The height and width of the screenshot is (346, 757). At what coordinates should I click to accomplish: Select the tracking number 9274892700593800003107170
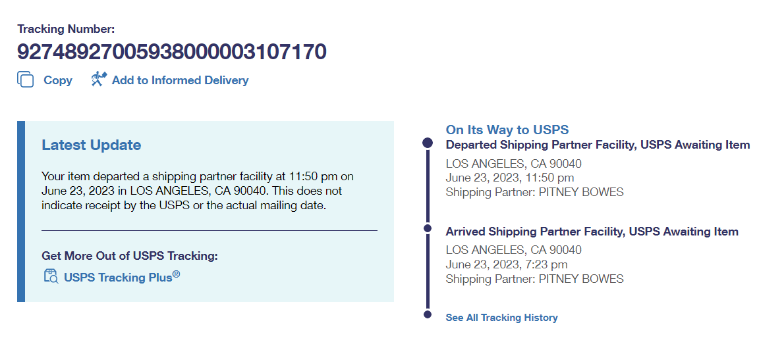pos(172,52)
